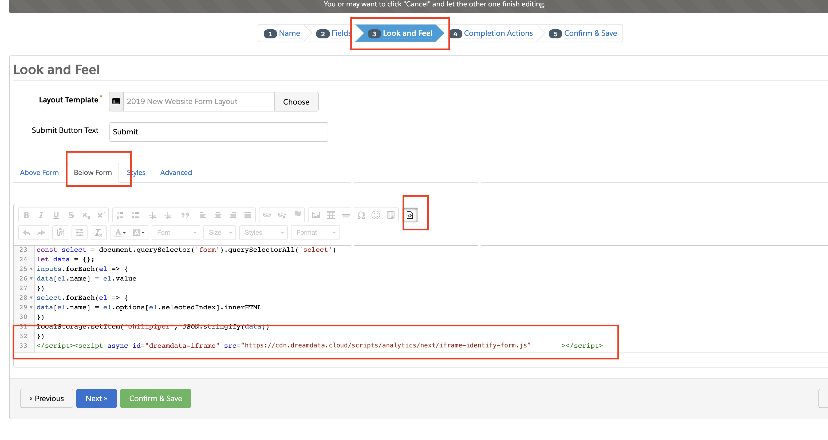Viewport: 828px width, 440px height.
Task: Insert a special character (omega)
Action: (x=361, y=215)
